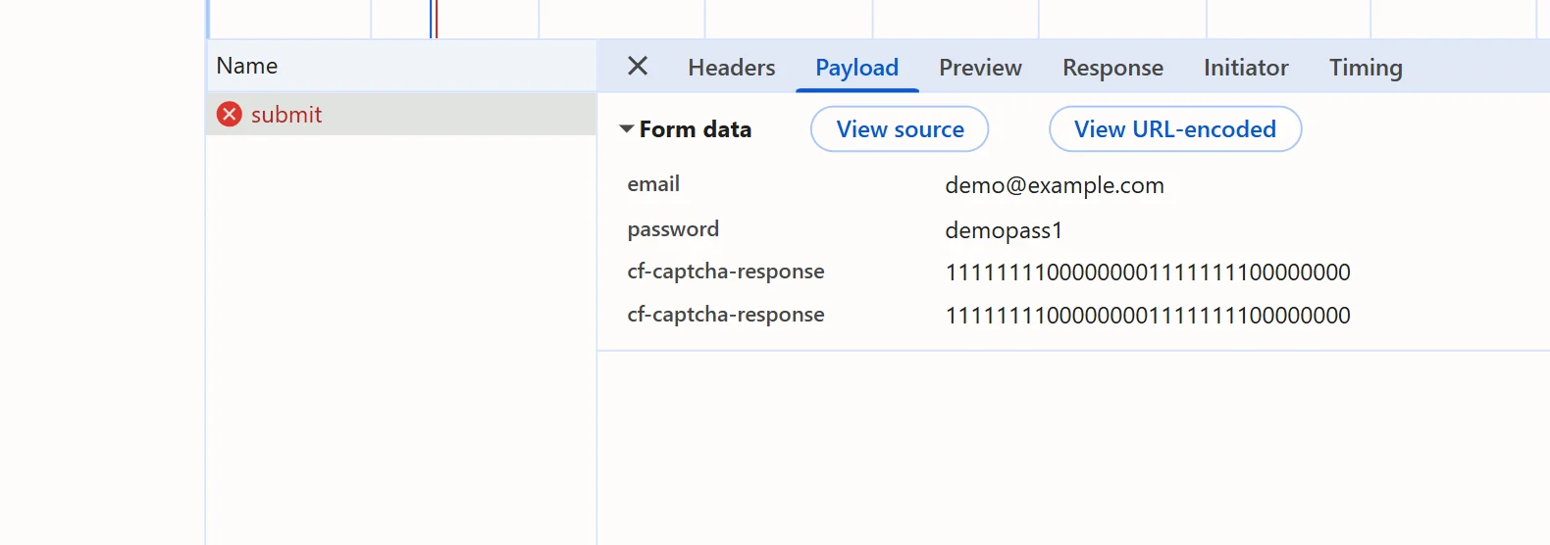Click the password field key
This screenshot has width=1550, height=545.
673,229
